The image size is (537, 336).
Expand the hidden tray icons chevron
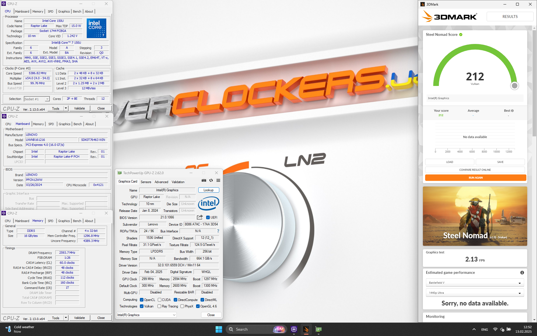tap(474, 329)
